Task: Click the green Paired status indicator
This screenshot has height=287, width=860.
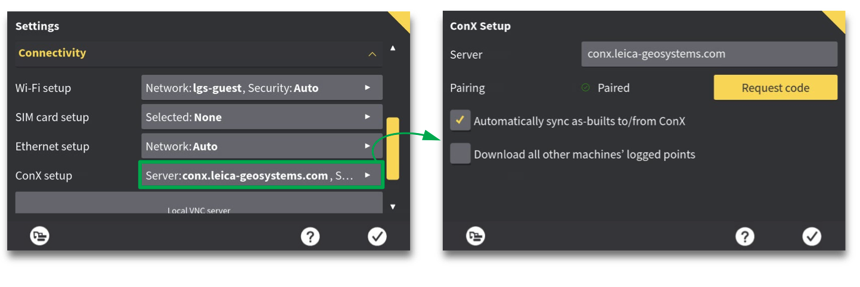Action: point(586,88)
